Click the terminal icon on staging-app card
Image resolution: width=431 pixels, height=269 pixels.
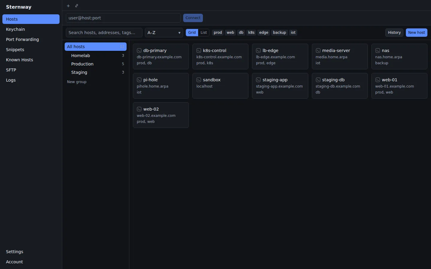coord(258,80)
